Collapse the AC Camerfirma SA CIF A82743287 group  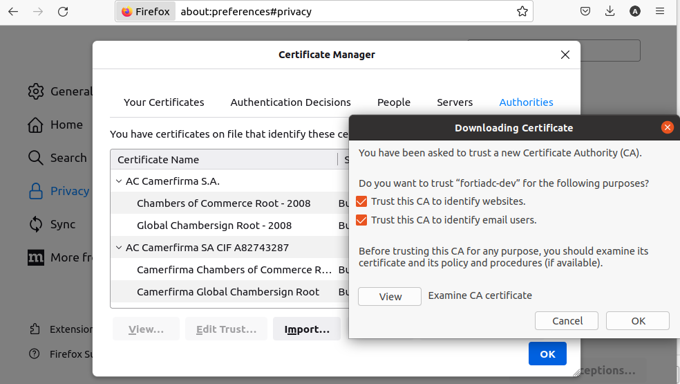[118, 248]
